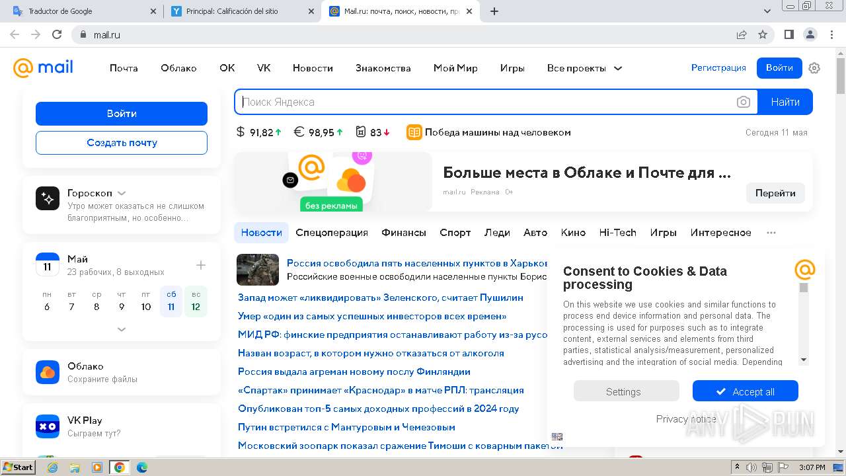Accept all cookies

tap(746, 391)
